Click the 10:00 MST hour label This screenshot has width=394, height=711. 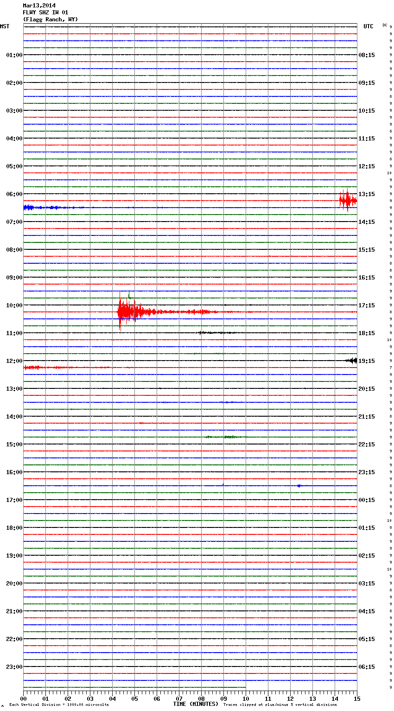pyautogui.click(x=14, y=305)
